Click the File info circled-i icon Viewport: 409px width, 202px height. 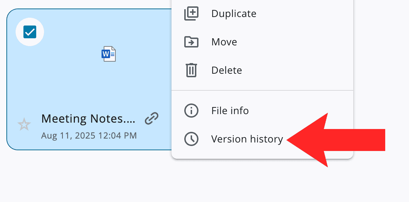[191, 111]
